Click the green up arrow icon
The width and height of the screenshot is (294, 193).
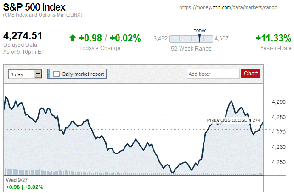(x=72, y=38)
